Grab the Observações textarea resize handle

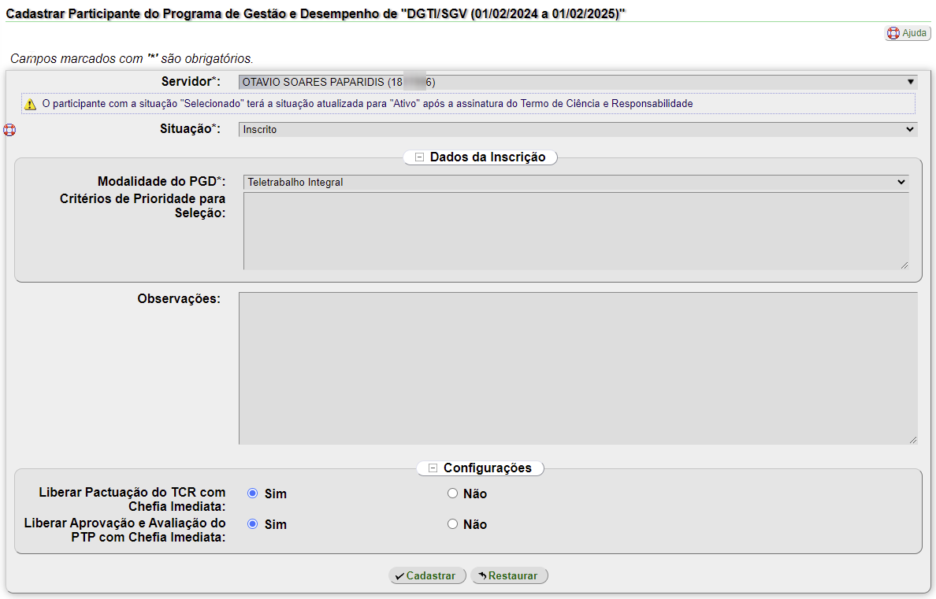point(913,440)
